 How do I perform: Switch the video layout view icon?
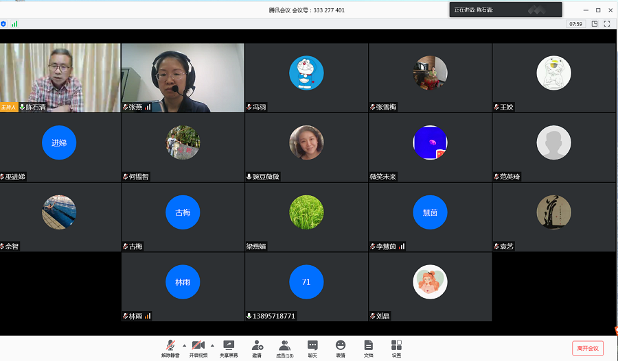point(593,24)
